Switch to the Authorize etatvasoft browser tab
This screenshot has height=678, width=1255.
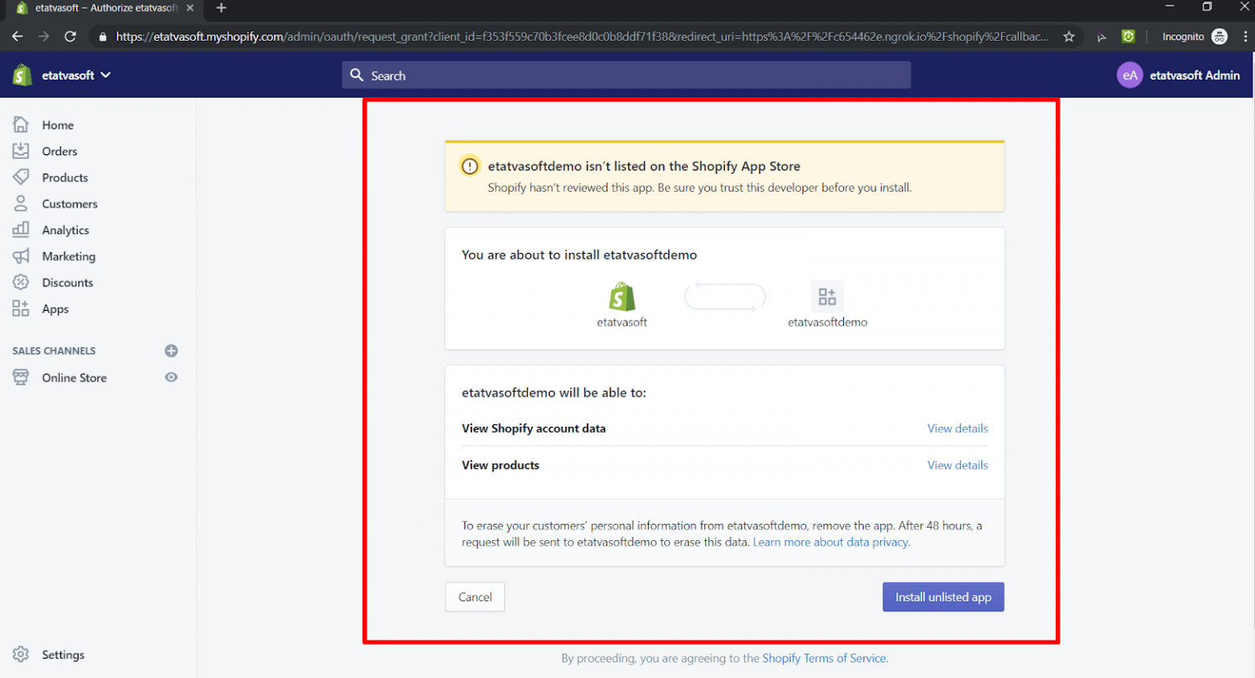(98, 9)
